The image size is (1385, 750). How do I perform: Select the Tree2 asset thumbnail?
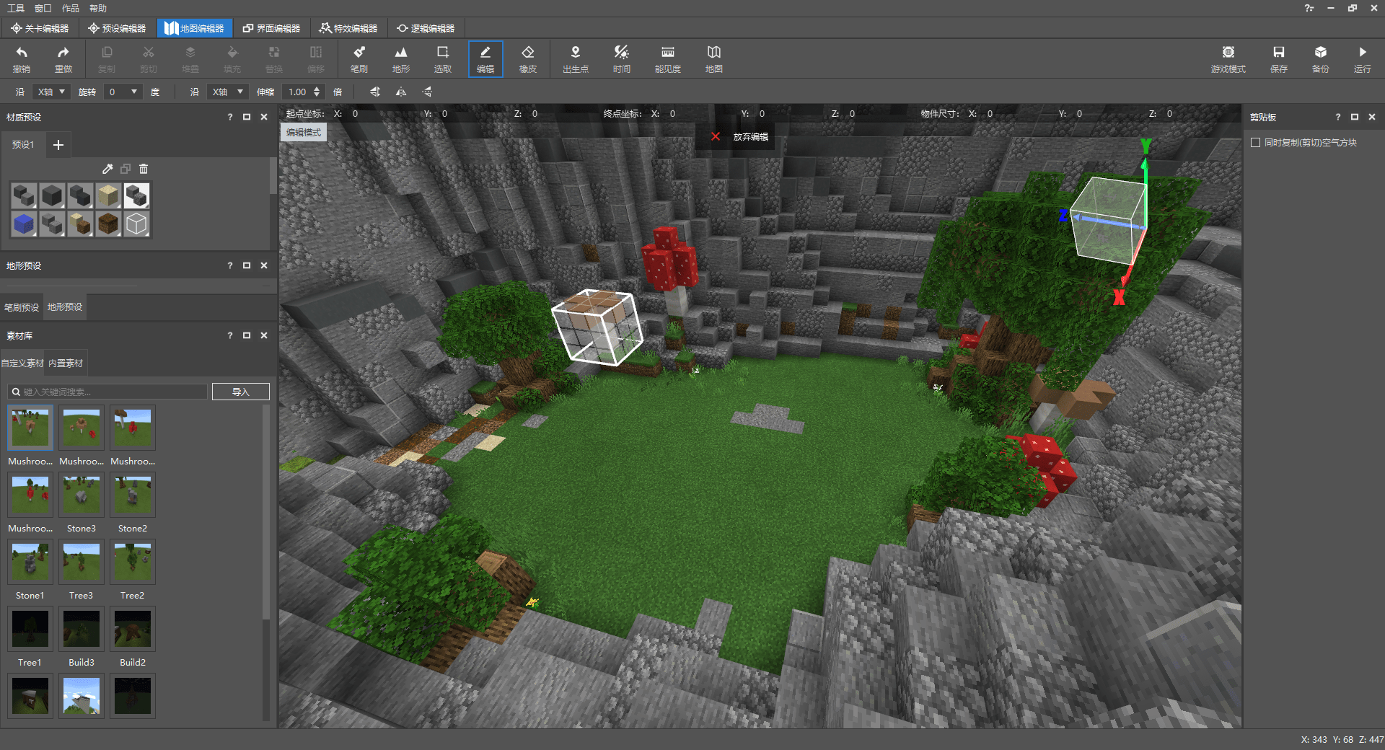(133, 562)
